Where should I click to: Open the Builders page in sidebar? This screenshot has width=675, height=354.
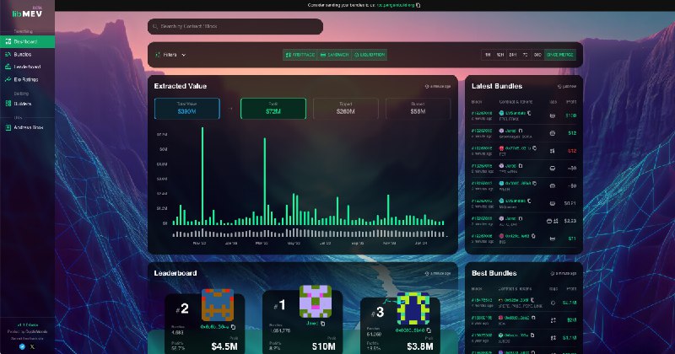coord(23,104)
